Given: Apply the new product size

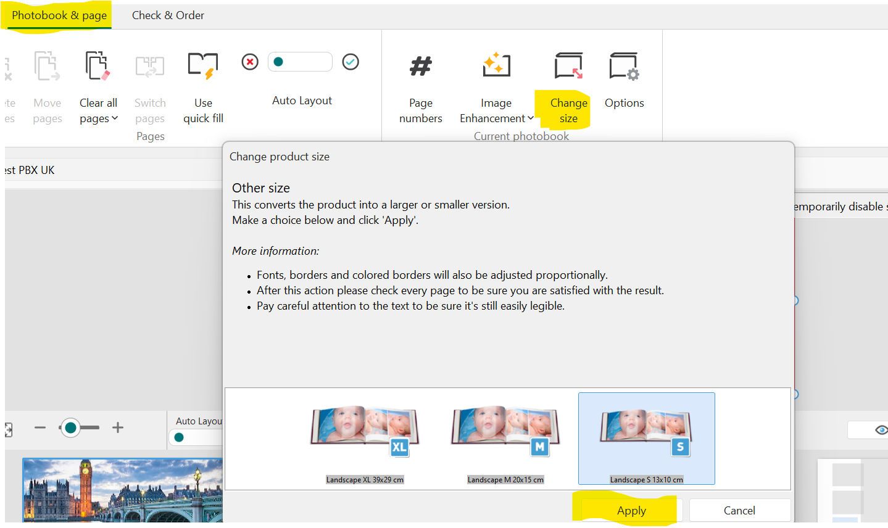Looking at the screenshot, I should 631,510.
